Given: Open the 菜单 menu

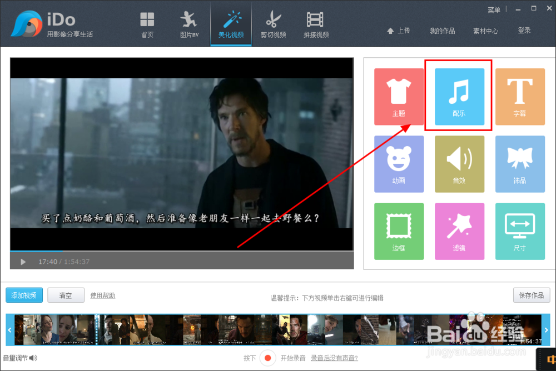Looking at the screenshot, I should pos(494,9).
